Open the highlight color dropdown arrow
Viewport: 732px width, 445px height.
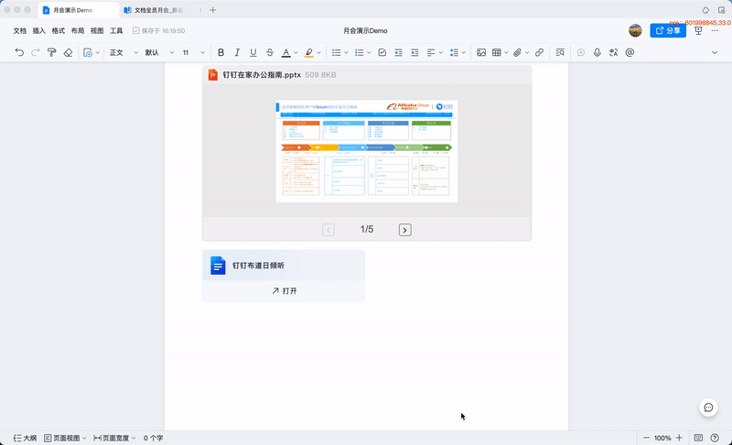pos(318,53)
